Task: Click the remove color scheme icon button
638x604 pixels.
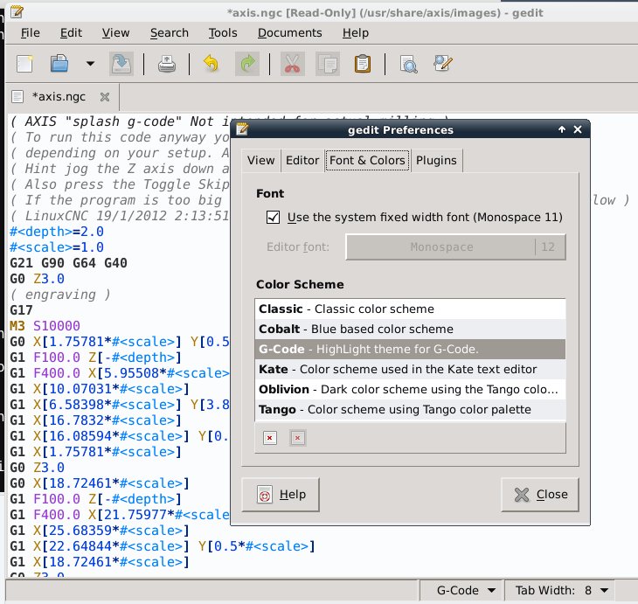Action: [298, 438]
